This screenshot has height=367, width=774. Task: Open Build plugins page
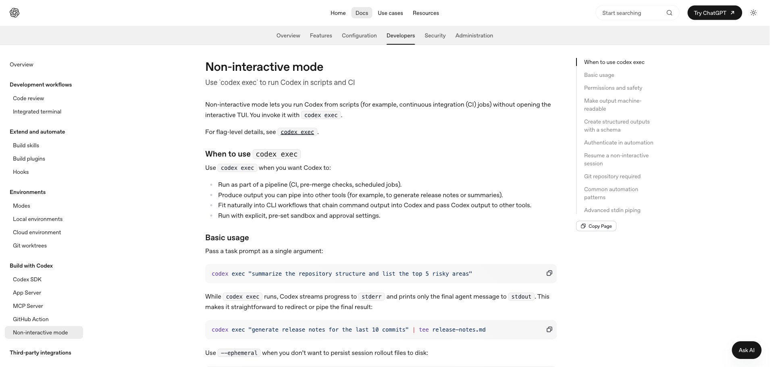tap(29, 159)
